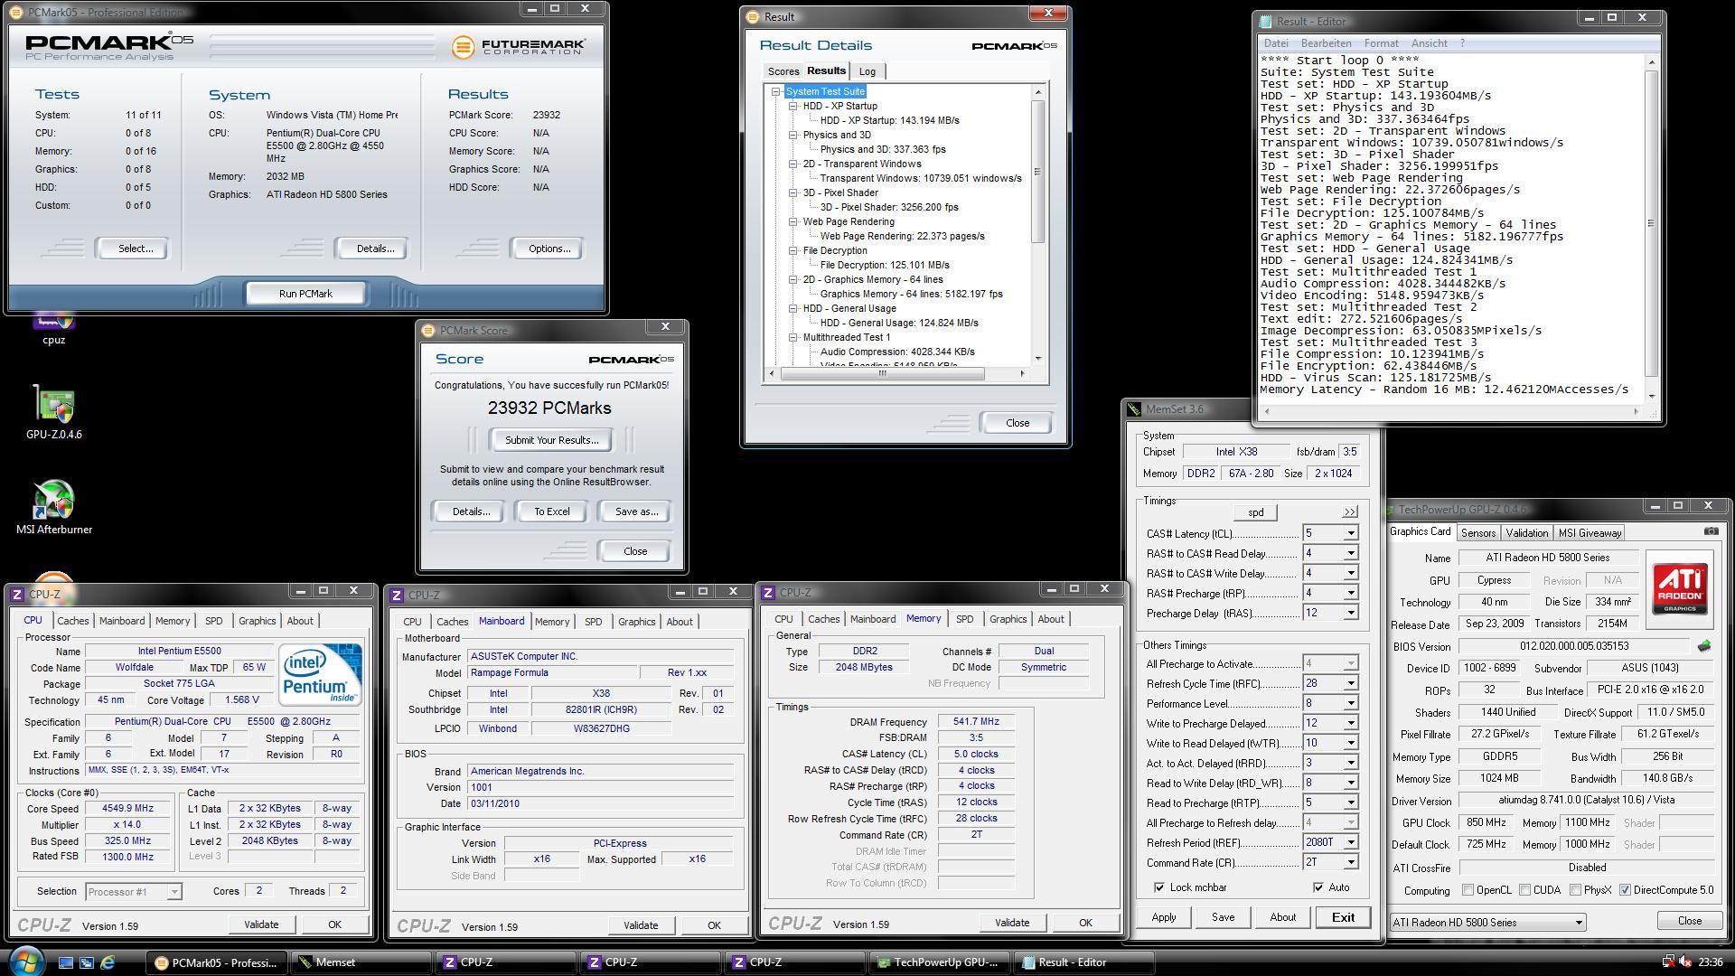Click the PCMark05 Professional Edition title bar icon
1735x976 pixels.
(17, 13)
